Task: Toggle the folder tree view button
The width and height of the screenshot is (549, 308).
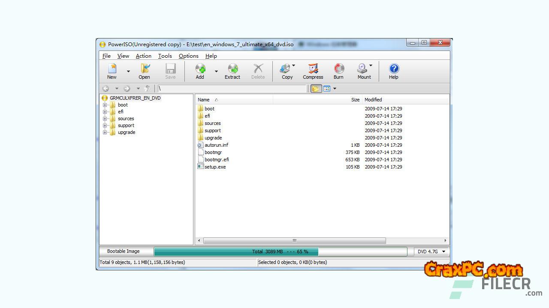Action: click(316, 89)
